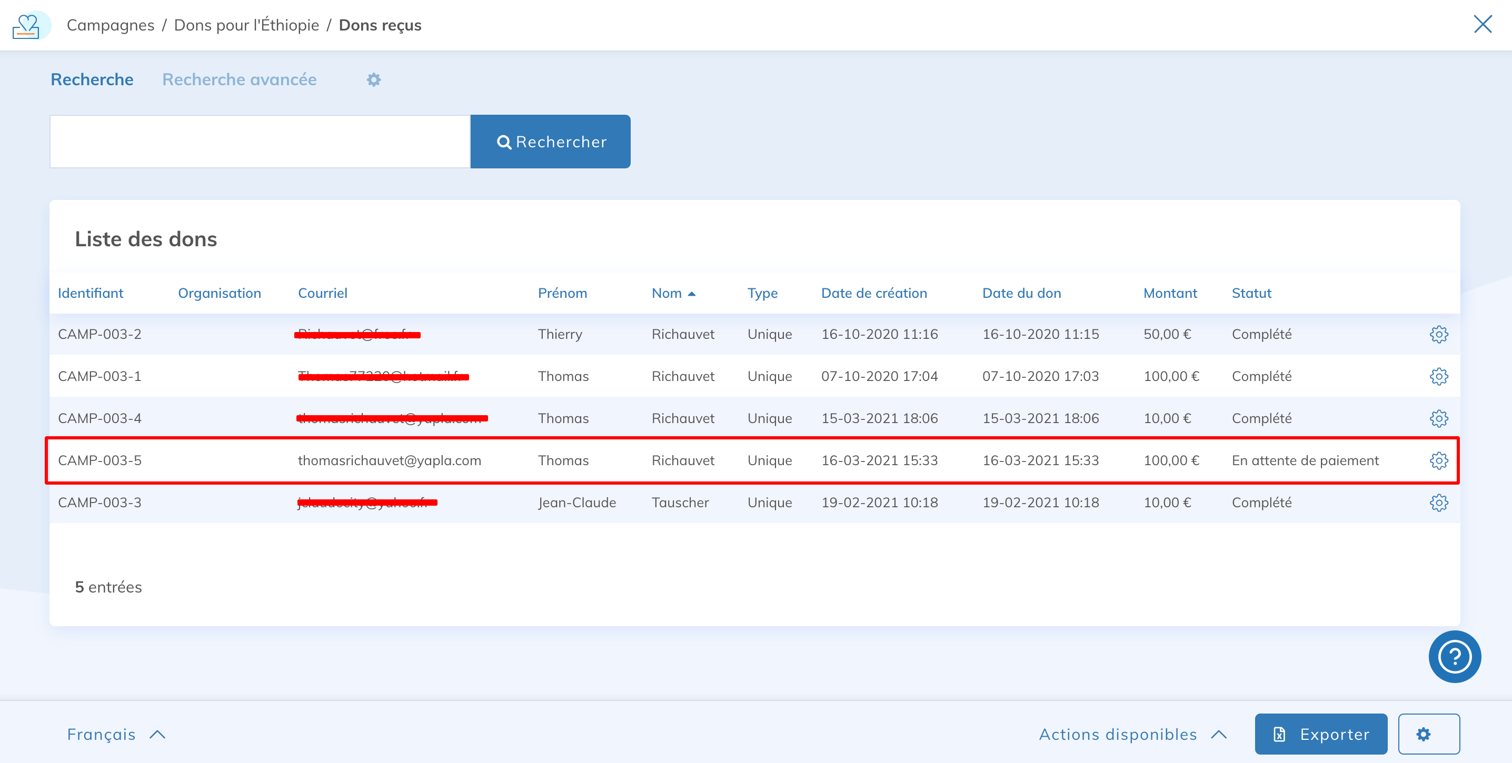Click the Rechercher button
Screen dimensions: 1512x763
pos(551,142)
